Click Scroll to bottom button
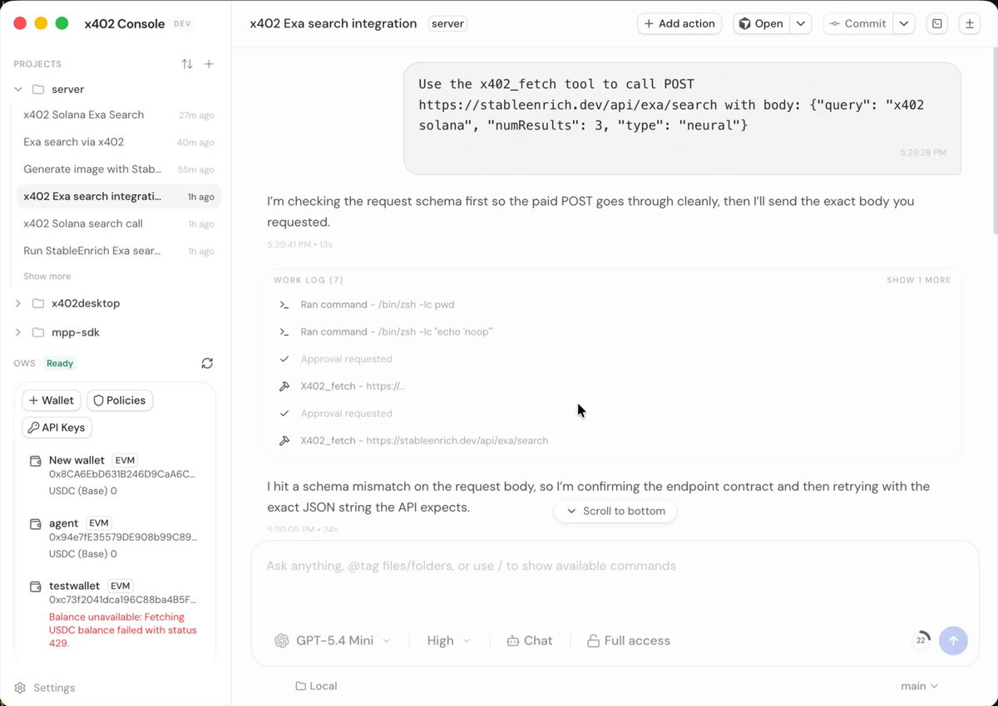 (615, 511)
